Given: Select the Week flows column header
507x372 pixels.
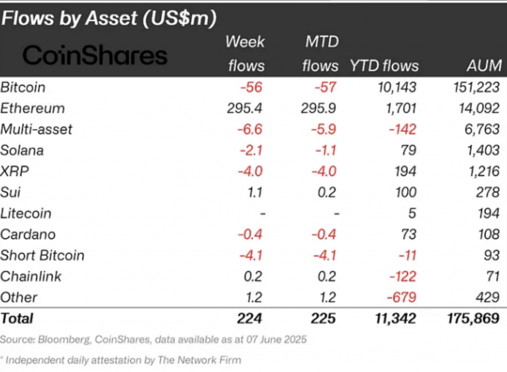Looking at the screenshot, I should [246, 53].
